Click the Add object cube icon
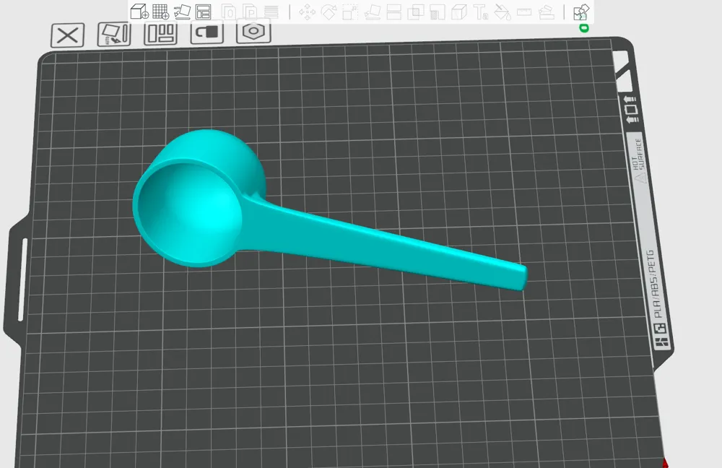 (x=139, y=12)
